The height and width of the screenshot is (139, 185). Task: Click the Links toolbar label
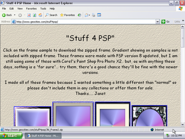pyautogui.click(x=177, y=22)
